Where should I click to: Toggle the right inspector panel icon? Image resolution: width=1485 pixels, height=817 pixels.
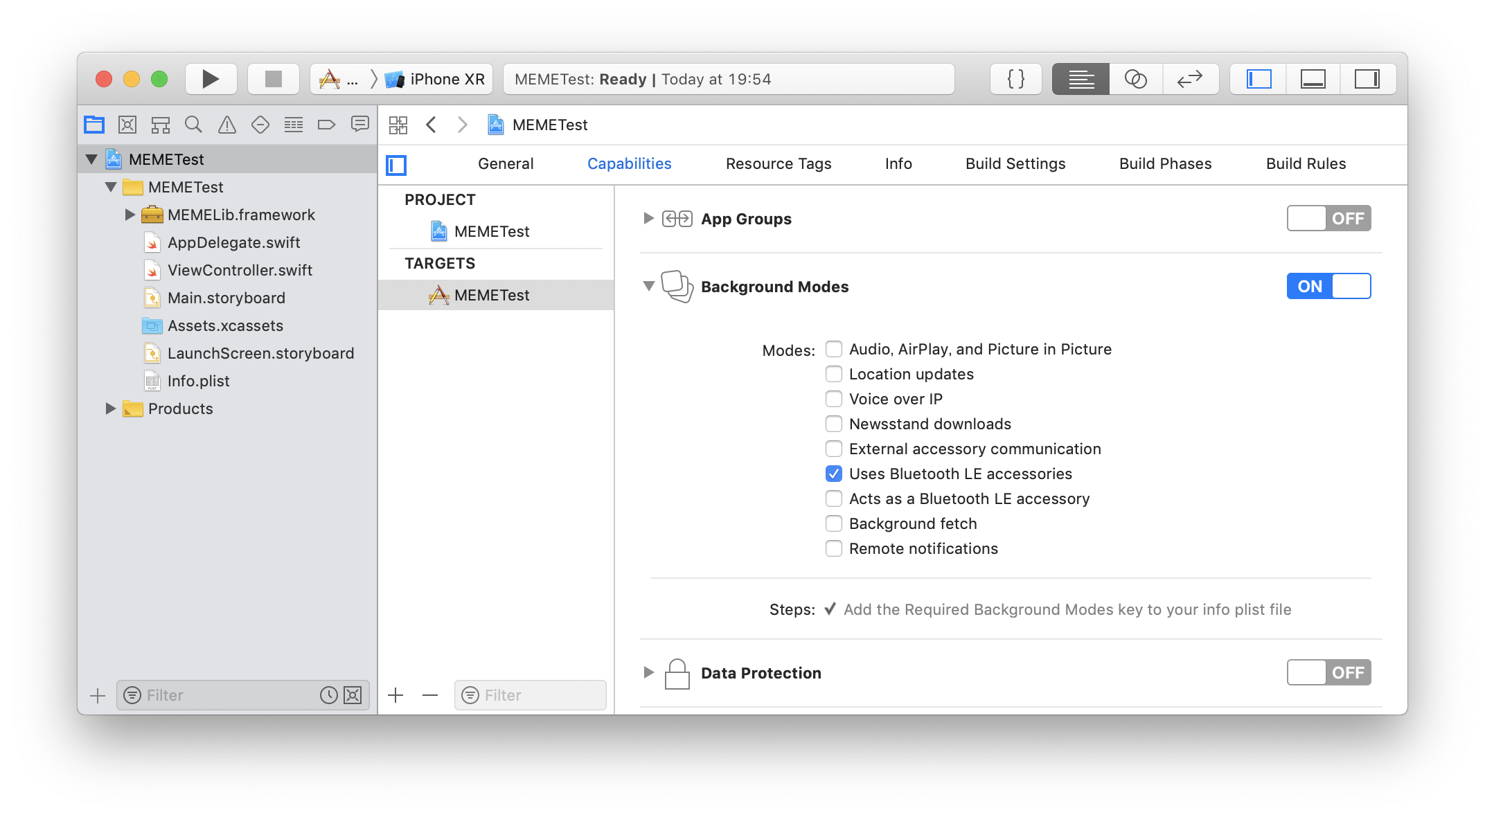click(x=1367, y=79)
